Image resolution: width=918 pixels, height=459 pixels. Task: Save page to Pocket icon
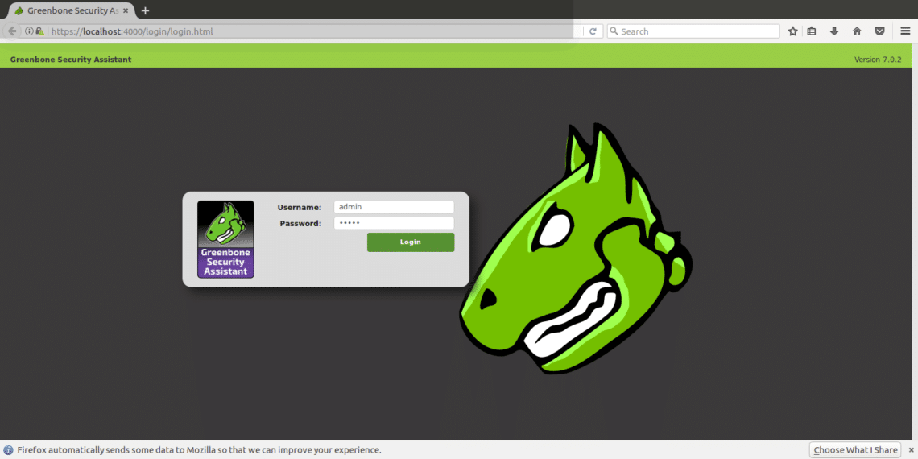click(x=879, y=31)
